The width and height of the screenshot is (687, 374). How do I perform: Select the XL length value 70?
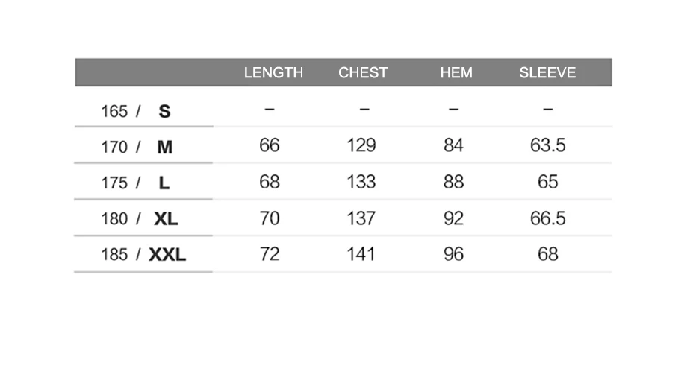coord(269,218)
